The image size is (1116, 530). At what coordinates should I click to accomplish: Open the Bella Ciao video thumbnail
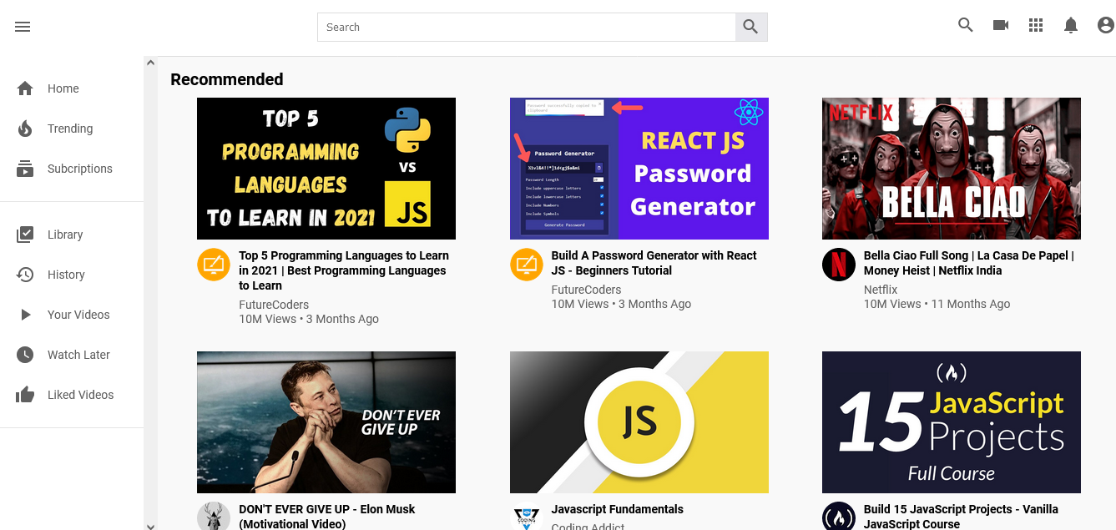pyautogui.click(x=951, y=169)
